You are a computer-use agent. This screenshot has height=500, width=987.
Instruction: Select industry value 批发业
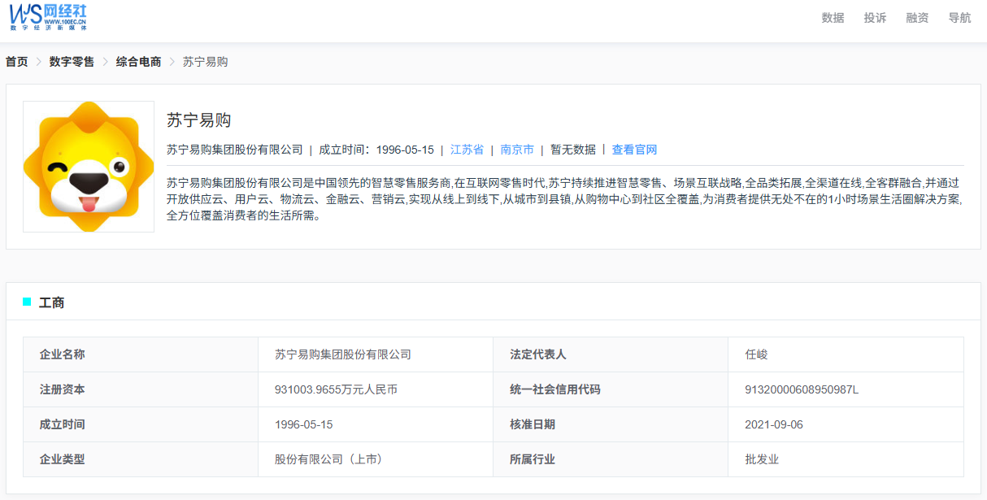762,459
